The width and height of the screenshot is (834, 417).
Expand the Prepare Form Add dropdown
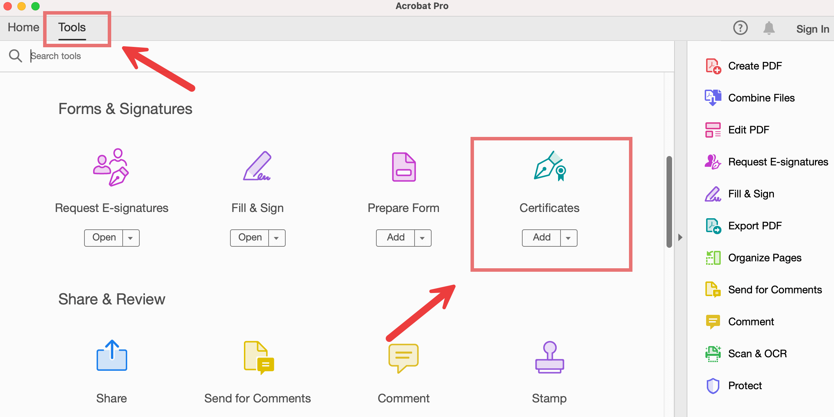click(x=423, y=238)
